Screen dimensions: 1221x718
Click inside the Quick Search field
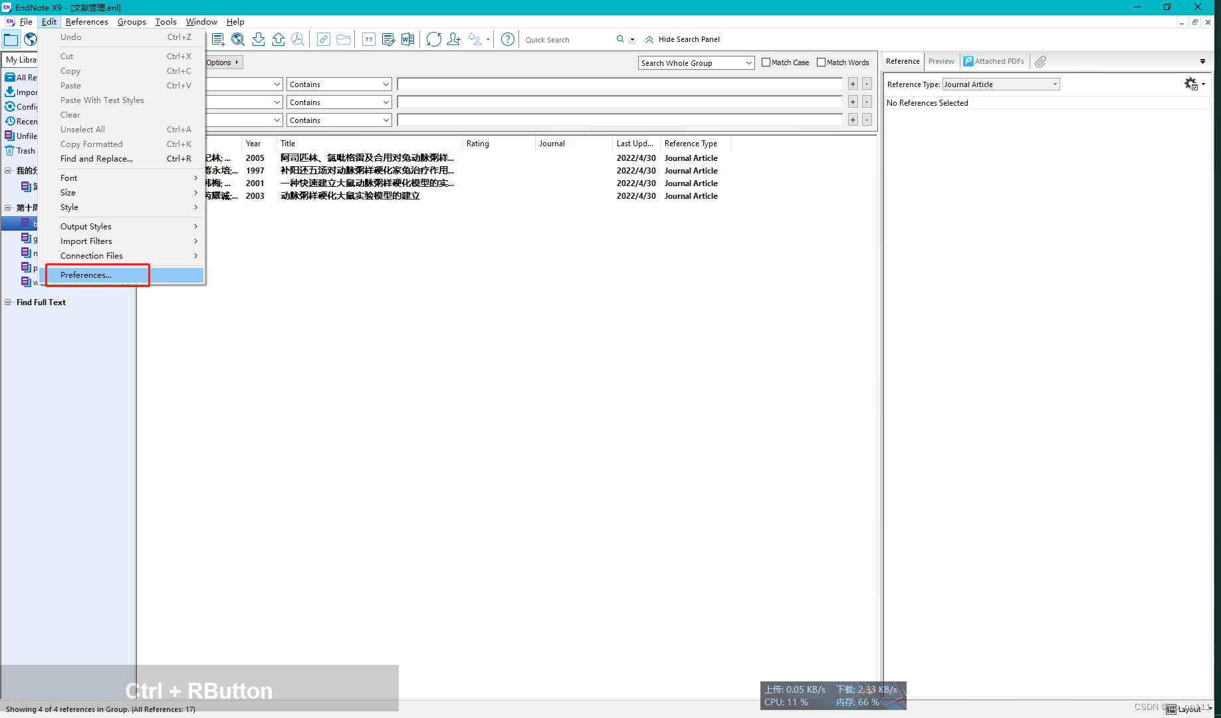coord(568,40)
